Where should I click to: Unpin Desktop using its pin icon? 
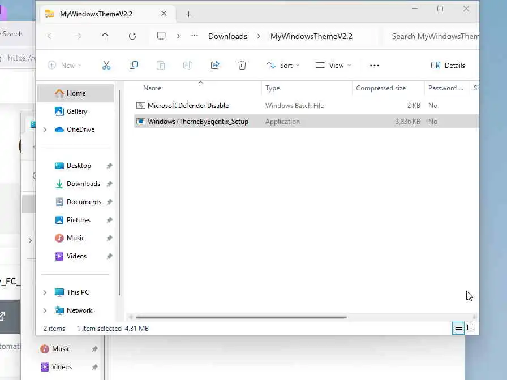tap(109, 166)
